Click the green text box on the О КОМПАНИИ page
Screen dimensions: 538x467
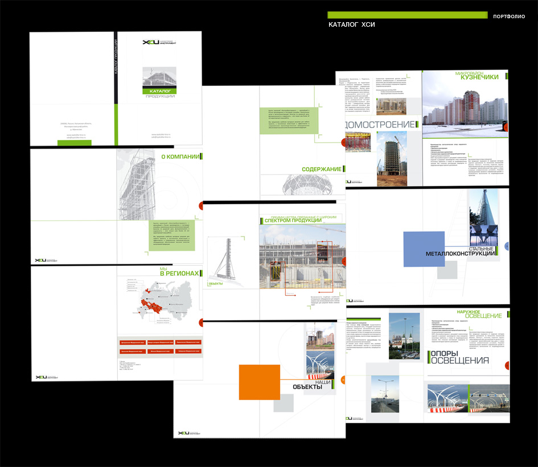click(x=172, y=235)
